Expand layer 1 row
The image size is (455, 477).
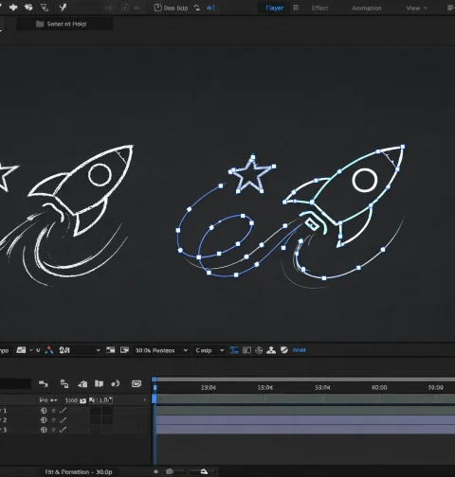[x=1, y=411]
